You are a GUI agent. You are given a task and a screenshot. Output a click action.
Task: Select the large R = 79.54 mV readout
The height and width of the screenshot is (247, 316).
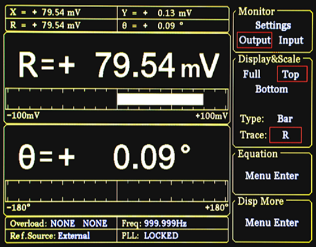click(x=119, y=65)
